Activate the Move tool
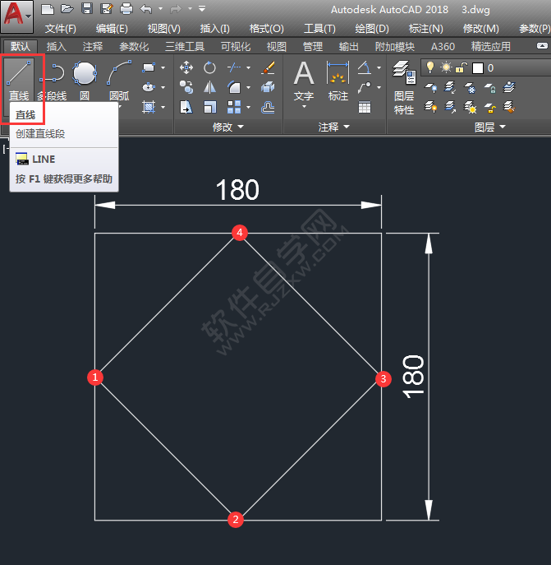Screen dimensions: 551x565 186,67
